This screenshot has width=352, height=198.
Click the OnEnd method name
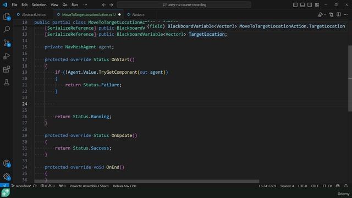(x=113, y=167)
